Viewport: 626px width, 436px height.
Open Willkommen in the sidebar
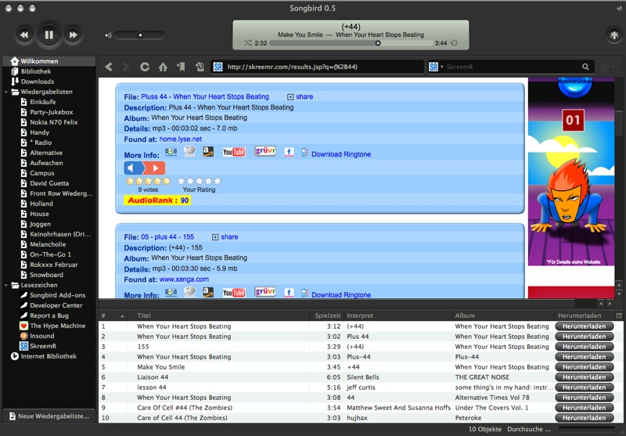[x=49, y=61]
